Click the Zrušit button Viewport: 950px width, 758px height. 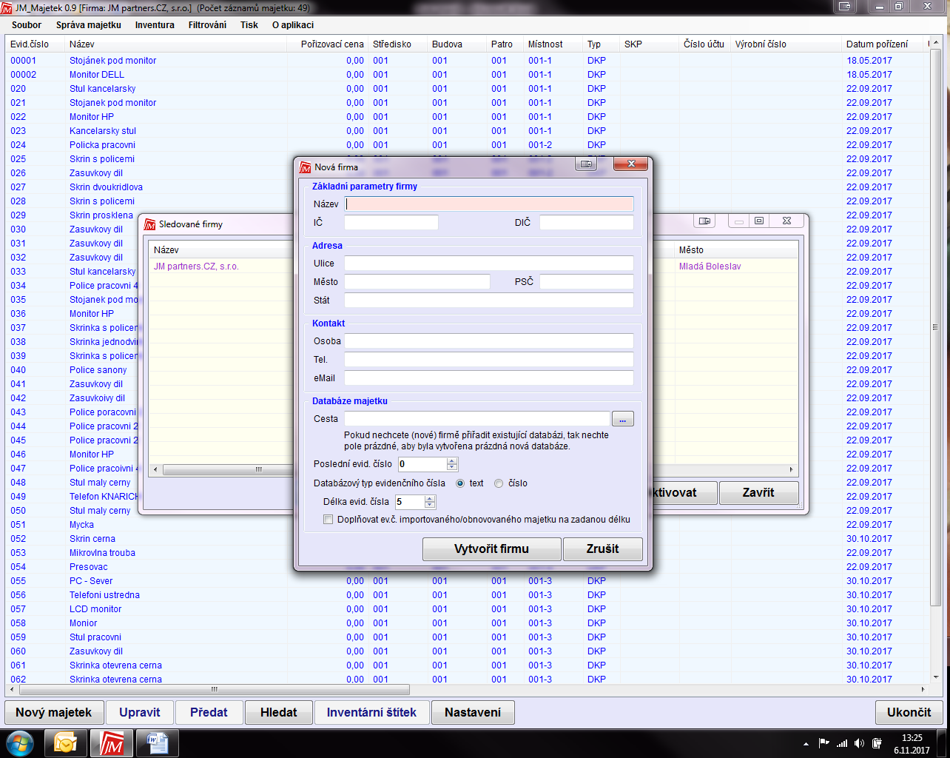602,549
